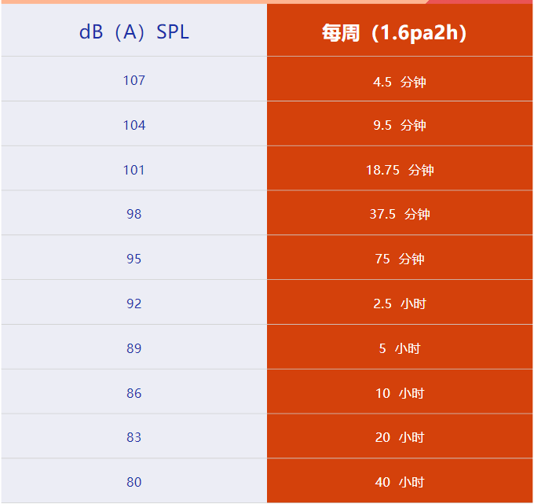This screenshot has height=504, width=534.
Task: Select the 40 小时 cell
Action: pyautogui.click(x=400, y=482)
